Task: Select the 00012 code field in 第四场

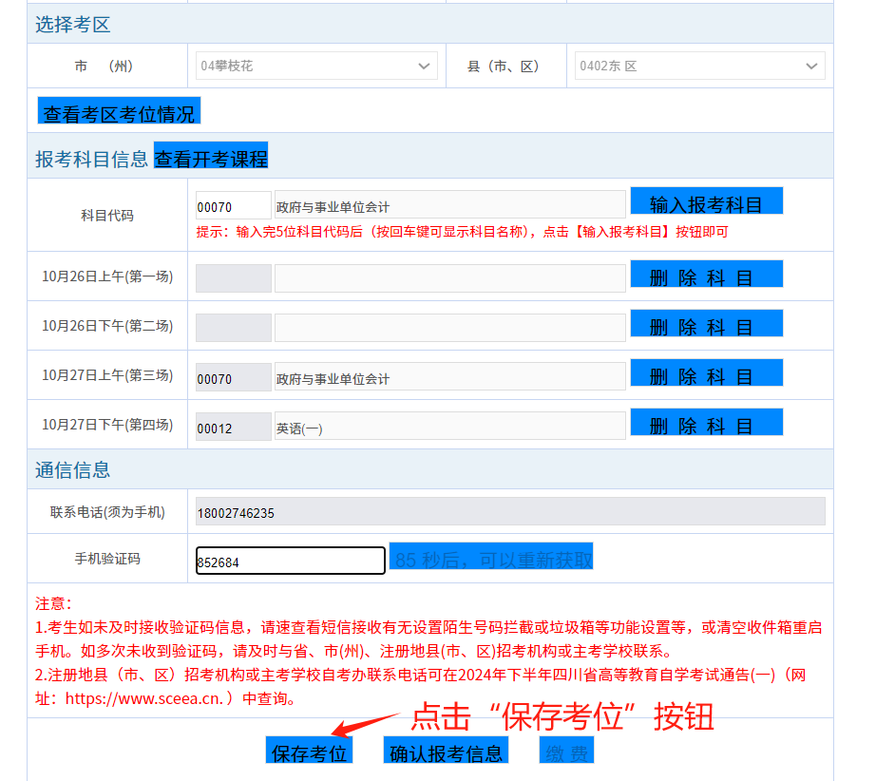Action: coord(233,427)
